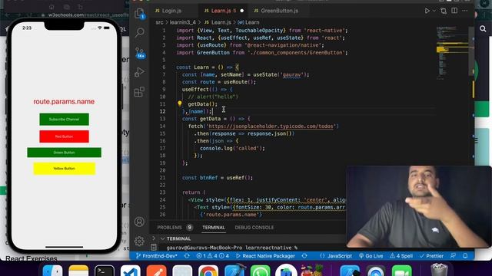This screenshot has width=492, height=276.
Task: Open Source Control view in the activity bar
Action: tap(140, 53)
